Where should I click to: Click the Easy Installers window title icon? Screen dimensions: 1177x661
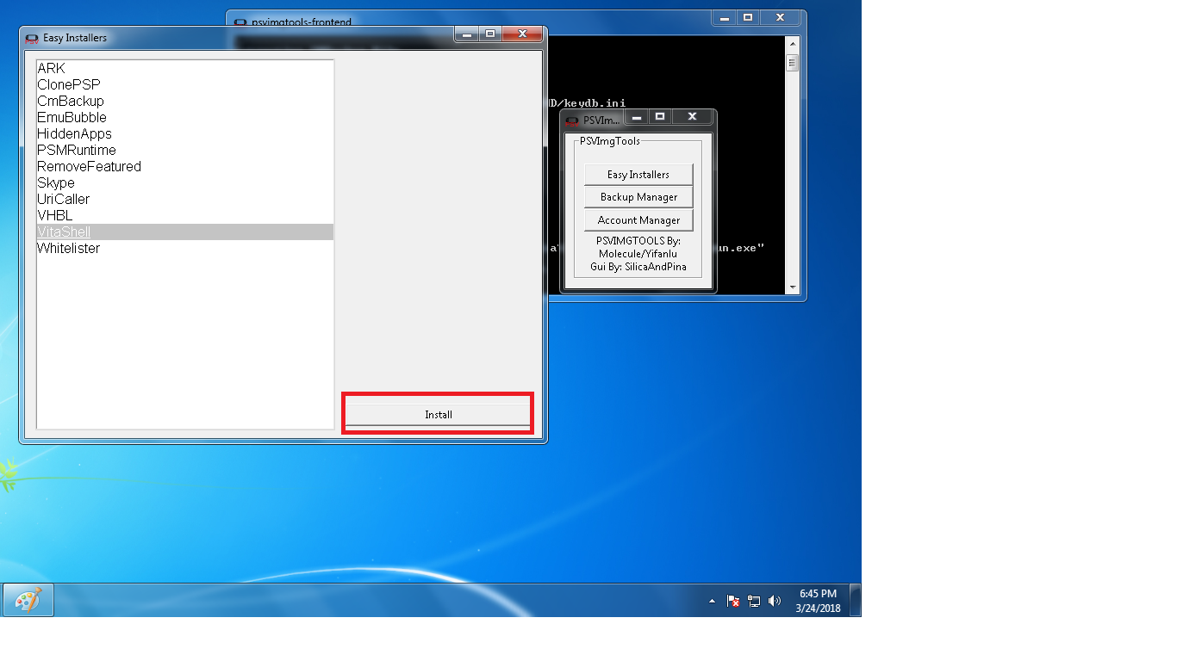[32, 38]
